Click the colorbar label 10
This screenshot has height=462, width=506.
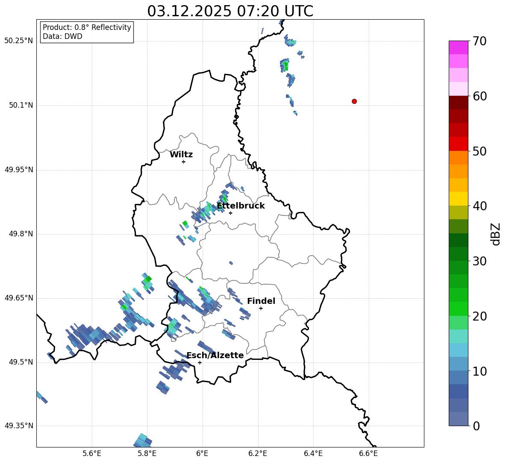[480, 371]
